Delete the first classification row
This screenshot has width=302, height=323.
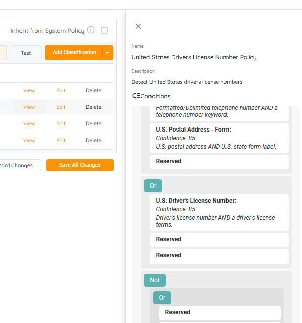[x=93, y=91]
